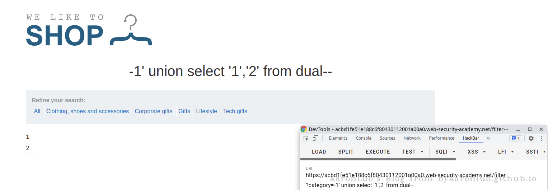Show more DevTools tabs chevron
Image resolution: width=548 pixels, height=190 pixels.
(x=488, y=138)
